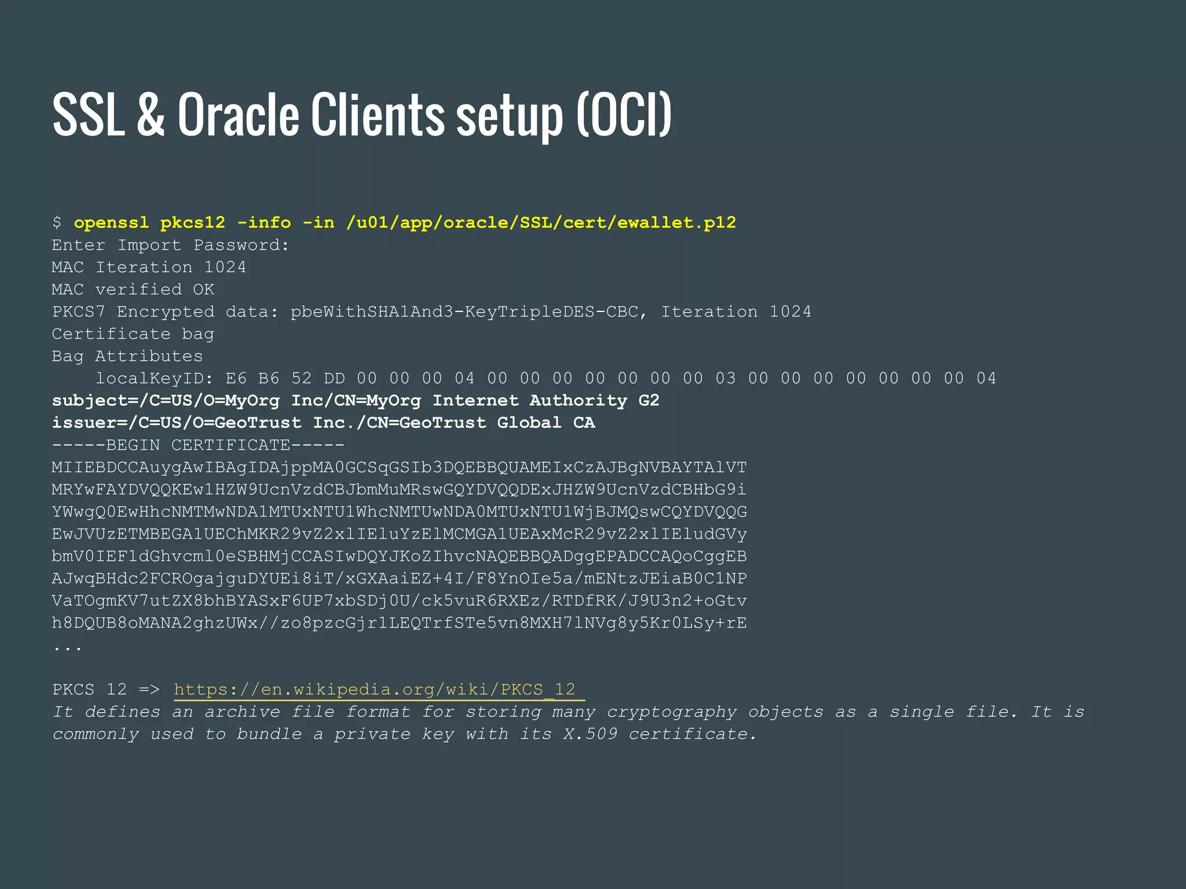Click certificate line starting 'AJwqBHdc2FCROgaj'

(x=399, y=578)
